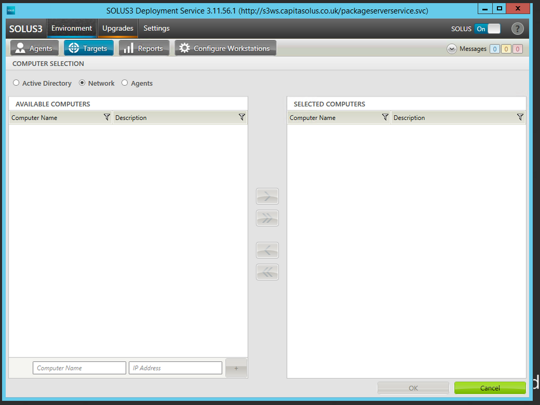Expand the Messages dropdown chevron
540x405 pixels.
(x=451, y=49)
